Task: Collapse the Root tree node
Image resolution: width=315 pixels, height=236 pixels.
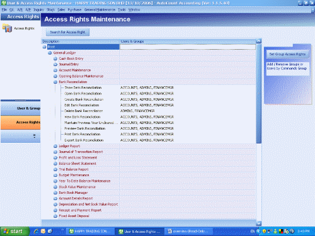Action: (x=44, y=47)
